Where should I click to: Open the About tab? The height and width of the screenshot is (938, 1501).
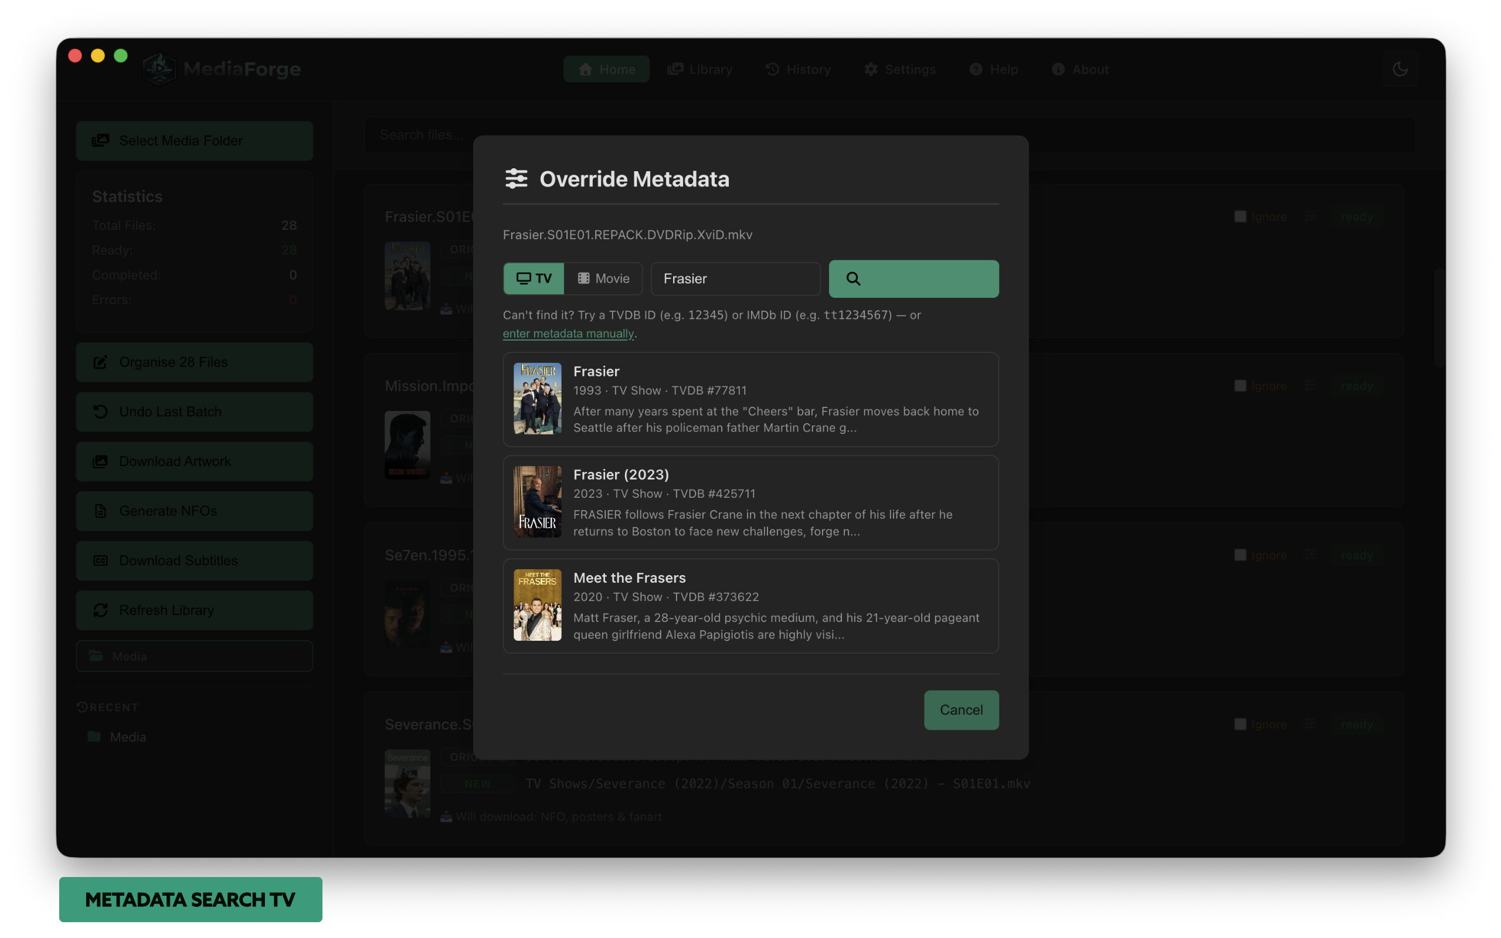1080,69
